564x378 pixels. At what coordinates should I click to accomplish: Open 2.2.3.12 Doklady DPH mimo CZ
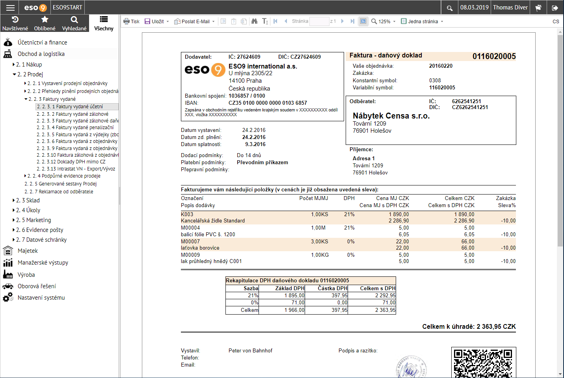point(71,162)
